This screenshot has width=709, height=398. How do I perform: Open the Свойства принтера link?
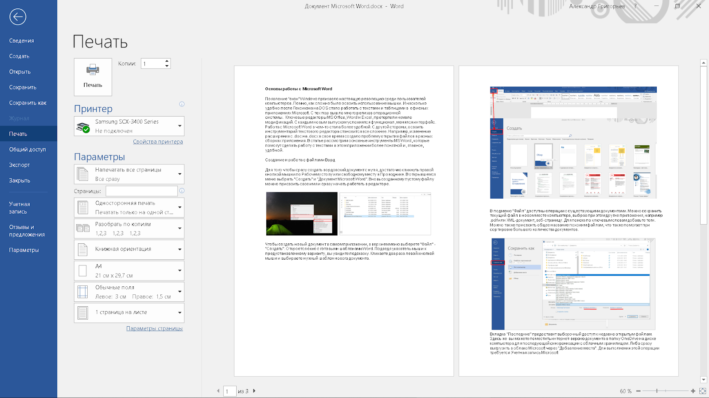(158, 142)
